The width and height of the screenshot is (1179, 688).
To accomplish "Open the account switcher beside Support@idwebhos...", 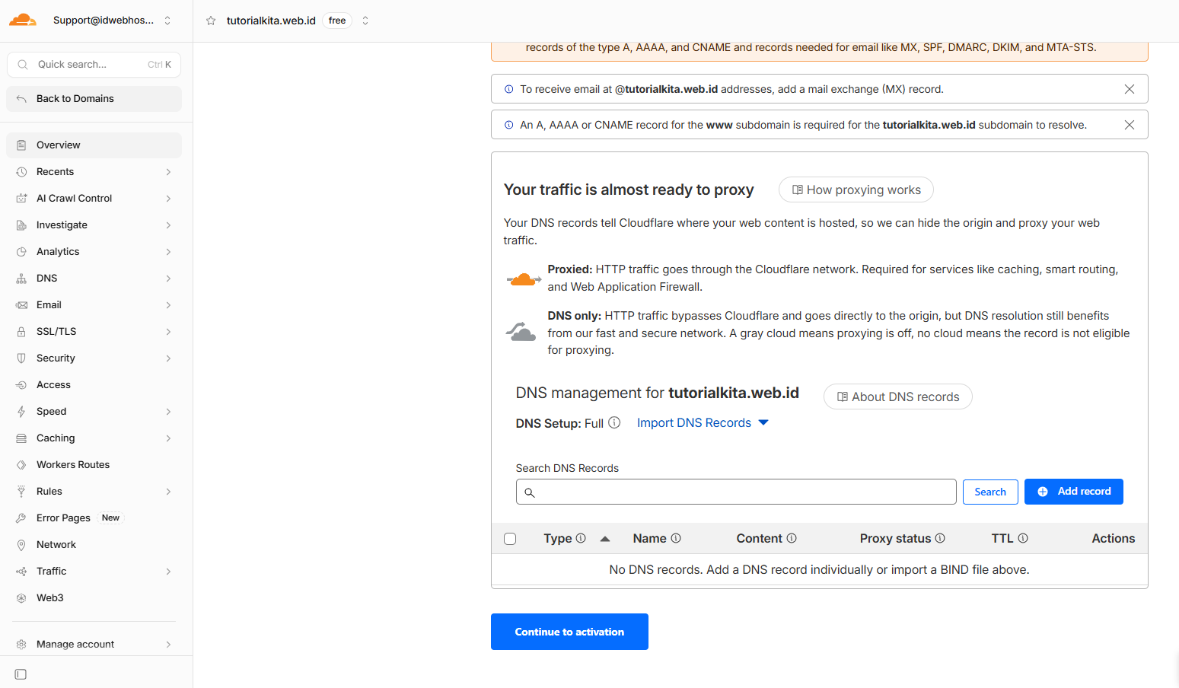I will (167, 21).
